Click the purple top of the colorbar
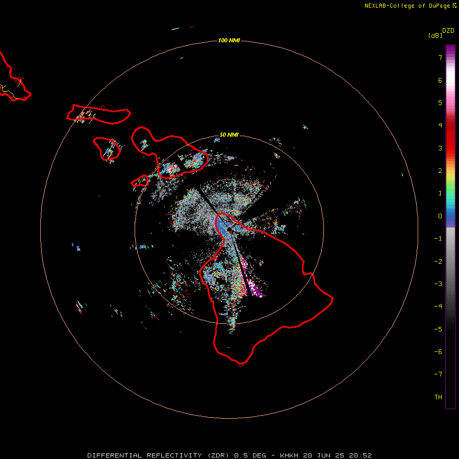The width and height of the screenshot is (459, 459). point(450,50)
